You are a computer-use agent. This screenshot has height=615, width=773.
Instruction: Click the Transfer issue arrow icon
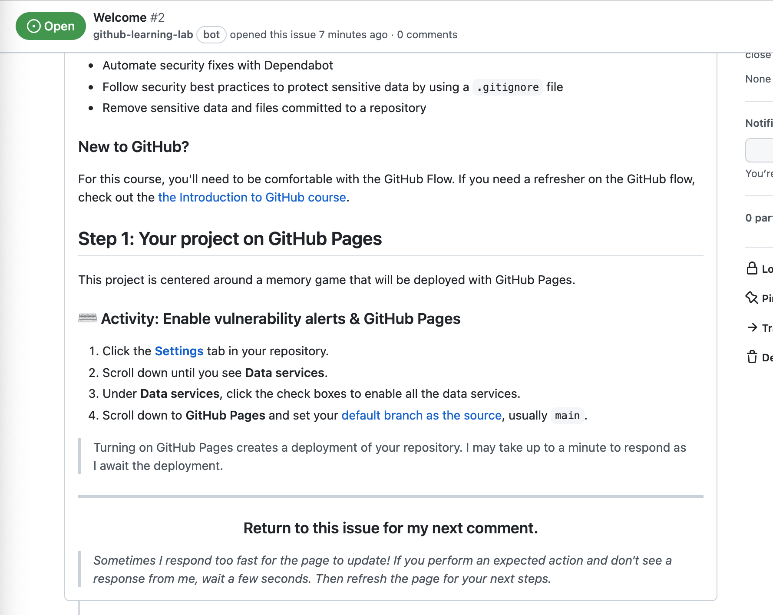[x=752, y=327]
